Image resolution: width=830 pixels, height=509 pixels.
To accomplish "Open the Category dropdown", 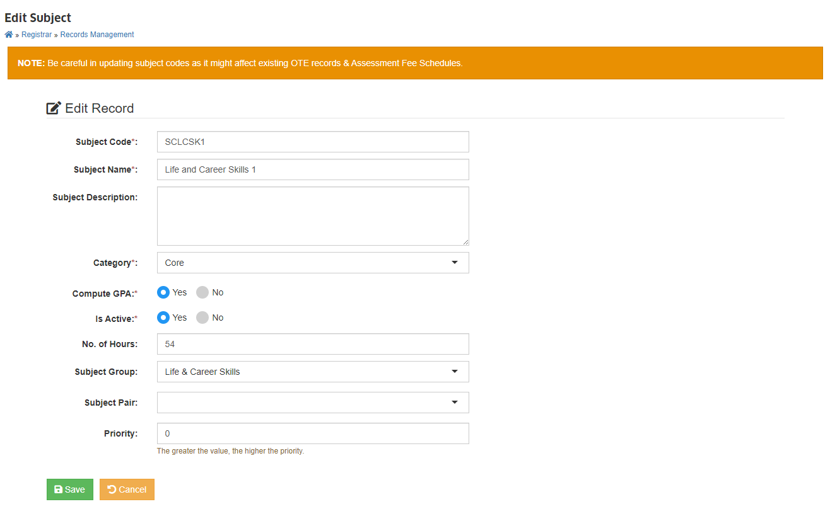I will (x=313, y=263).
